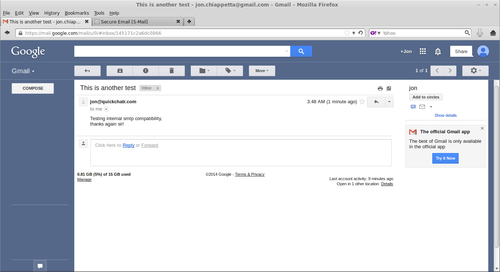This screenshot has height=272, width=500.
Task: Remove the Inbox label via x
Action: point(158,88)
